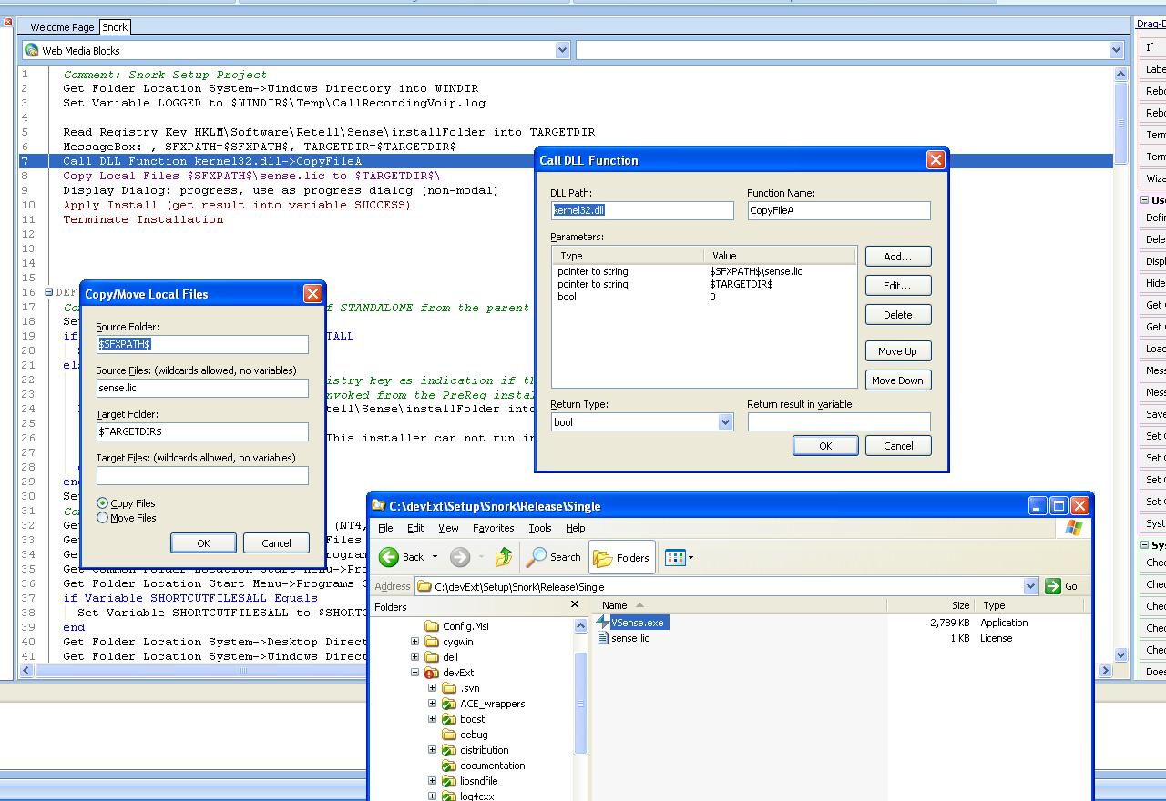Expand the ACE_wrappers tree node
Screen dimensions: 1166x801
point(433,704)
